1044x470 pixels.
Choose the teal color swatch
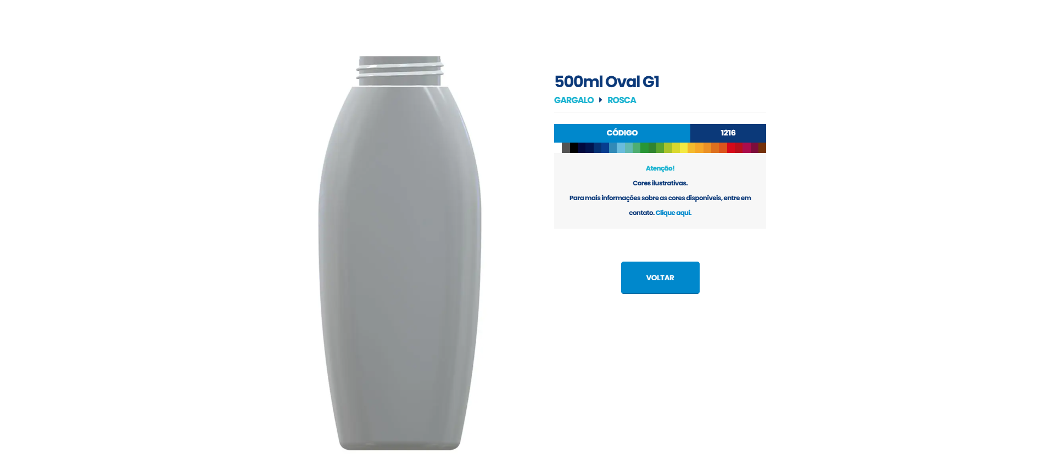629,148
